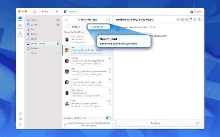Click the hamburger menu in list header
The height and width of the screenshot is (137, 220).
point(66,19)
